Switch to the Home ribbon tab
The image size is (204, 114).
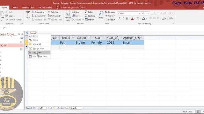[4, 8]
